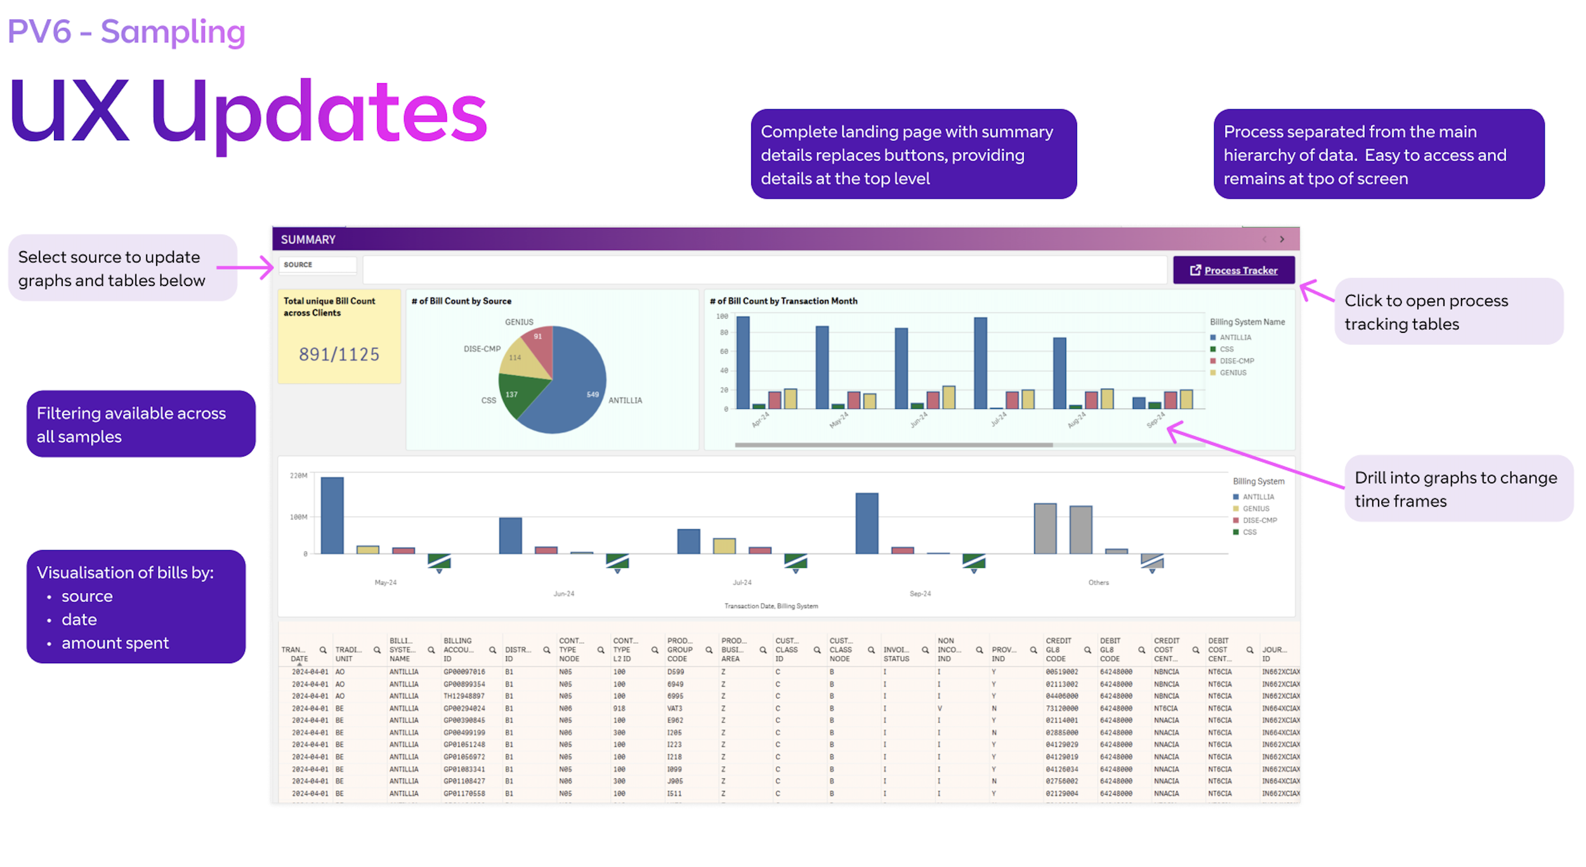Search the BILLI... SYSTE... NAME column
Viewport: 1586px width, 867px height.
pyautogui.click(x=431, y=650)
